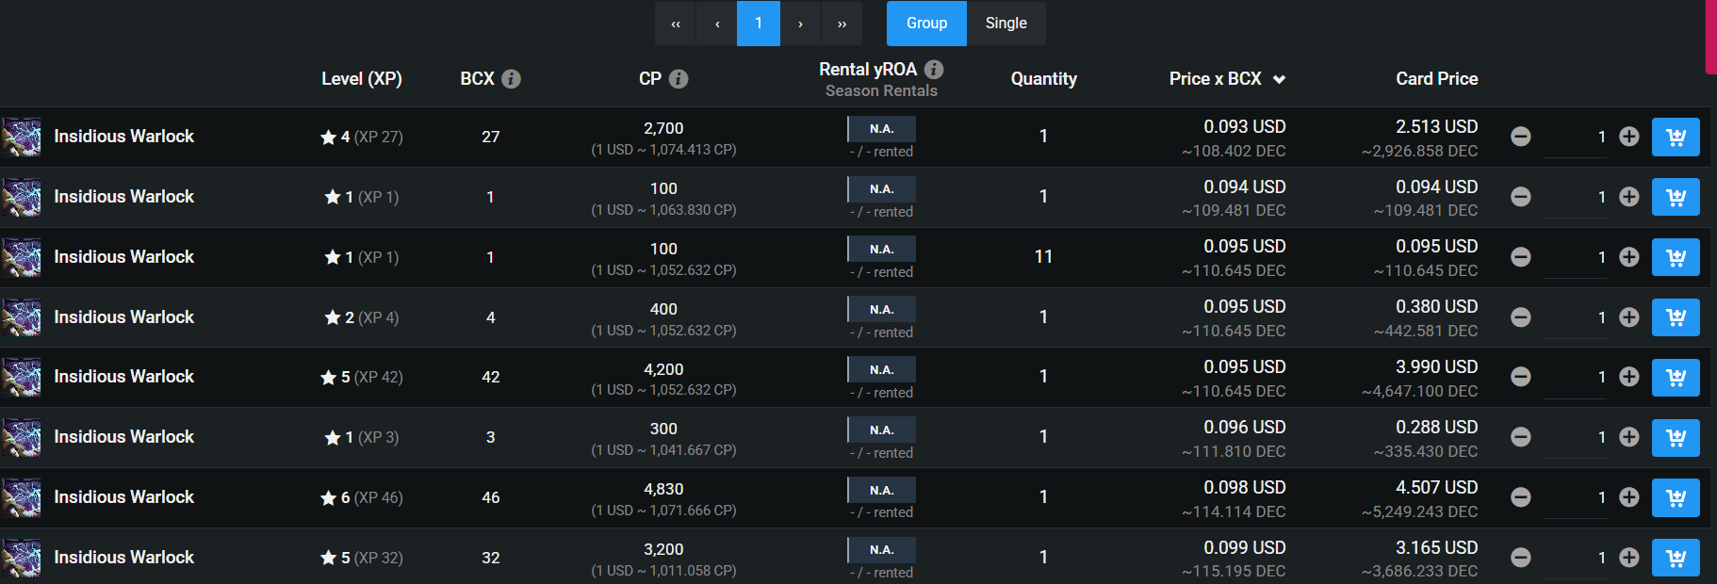Open the BCX info icon tooltip
Screen dimensions: 1717x584
click(511, 79)
